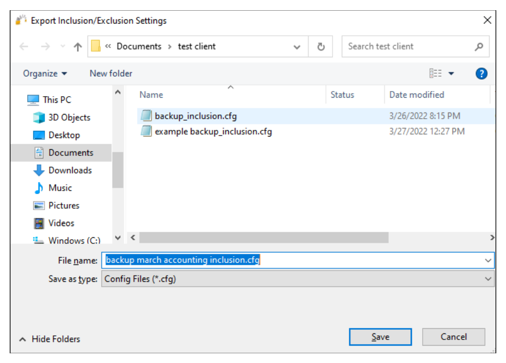Image resolution: width=506 pixels, height=363 pixels.
Task: Click the Downloads arrow icon
Action: coord(39,170)
